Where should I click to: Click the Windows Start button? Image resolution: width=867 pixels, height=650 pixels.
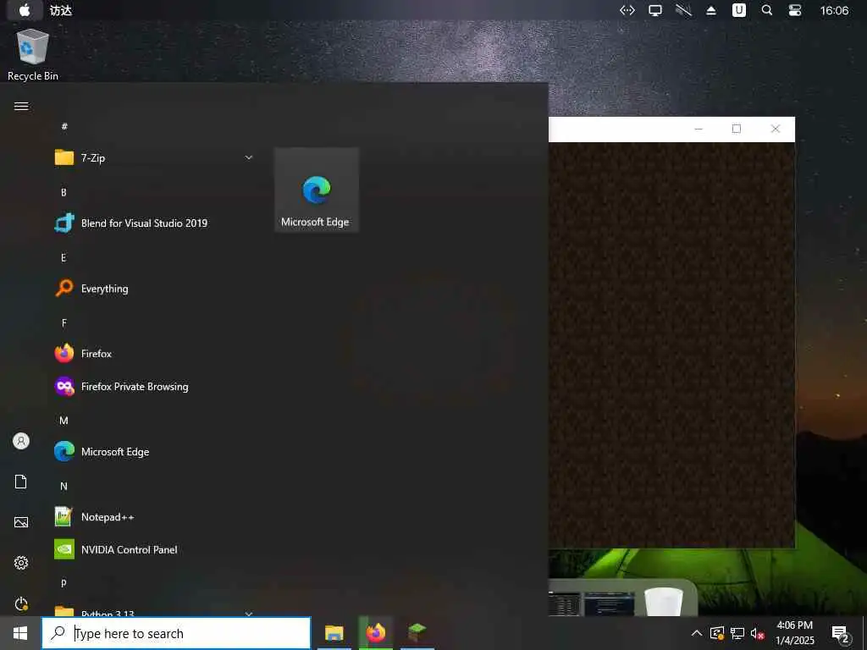click(20, 633)
